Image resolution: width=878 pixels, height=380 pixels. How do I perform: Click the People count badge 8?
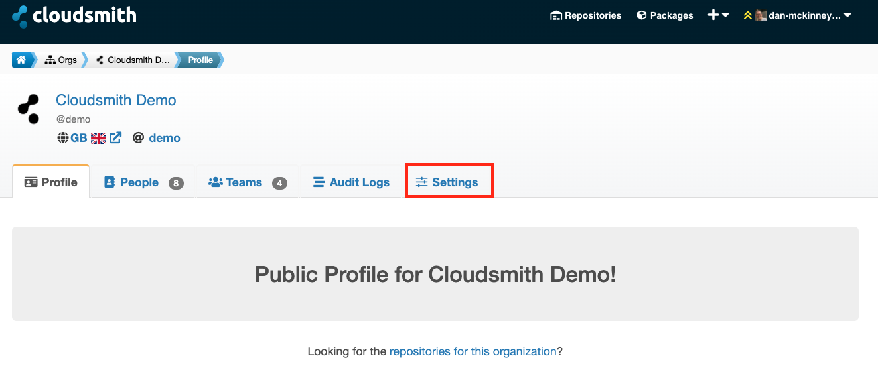click(x=176, y=183)
